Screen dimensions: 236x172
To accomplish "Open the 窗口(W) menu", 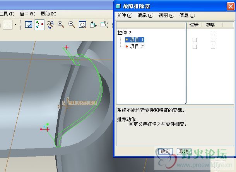I will (27, 14).
